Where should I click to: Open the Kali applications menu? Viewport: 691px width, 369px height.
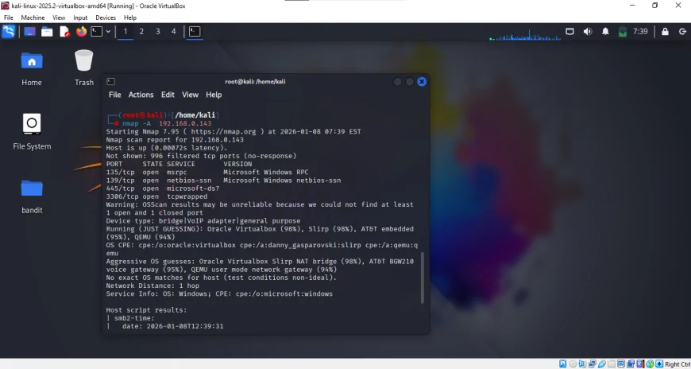click(9, 32)
